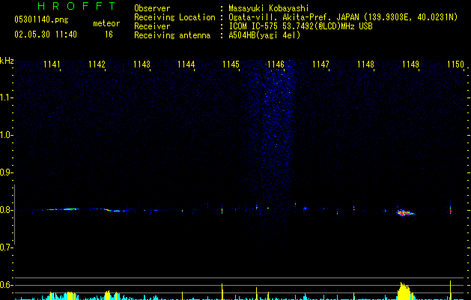
Task: Click time marker 1142
Action: 97,64
